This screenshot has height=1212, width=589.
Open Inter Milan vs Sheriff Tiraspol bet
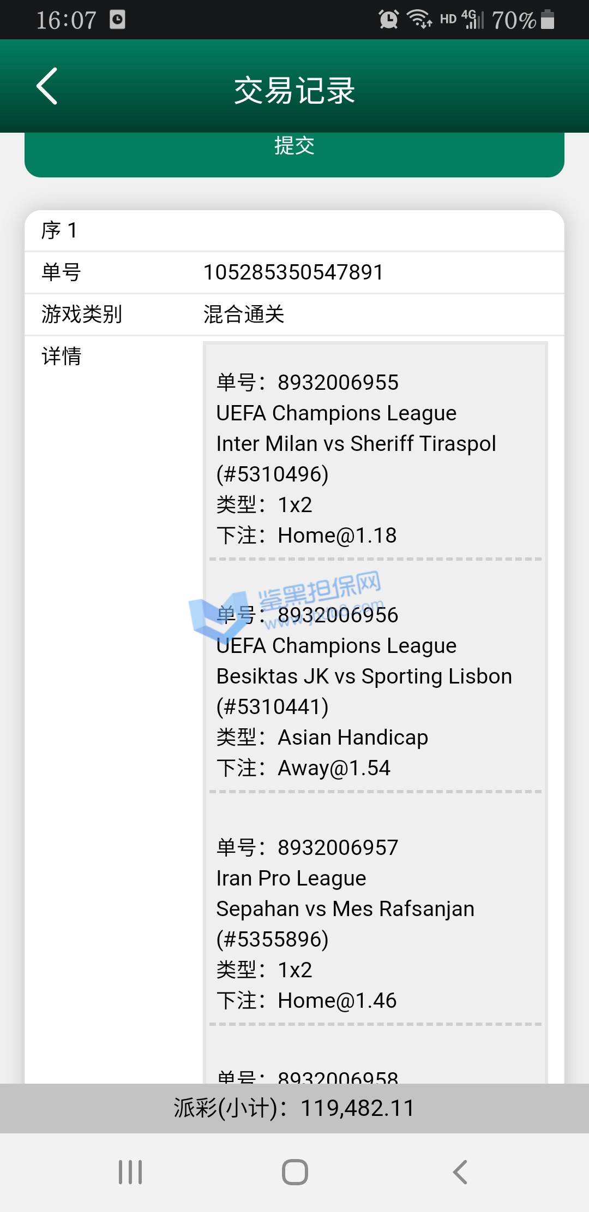coord(356,444)
